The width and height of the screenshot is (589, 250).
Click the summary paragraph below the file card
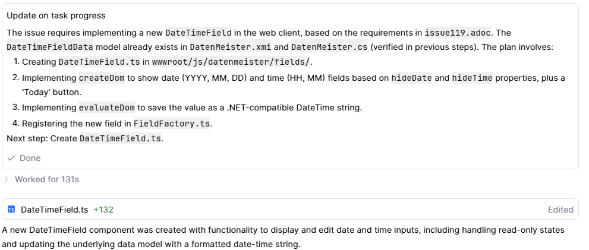tap(282, 236)
